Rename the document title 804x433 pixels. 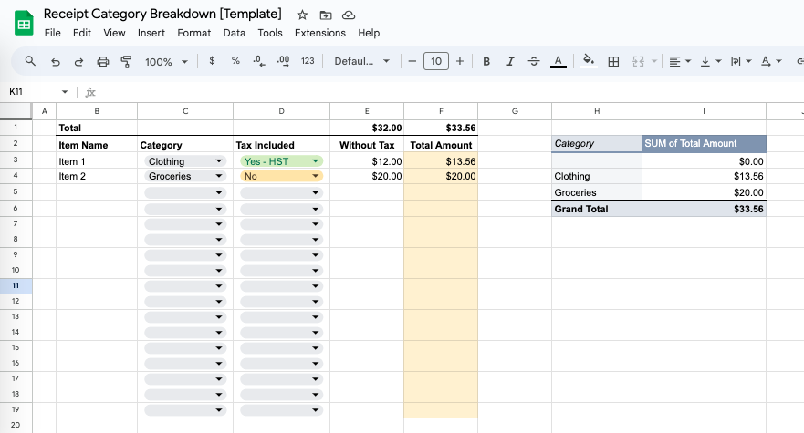(162, 14)
